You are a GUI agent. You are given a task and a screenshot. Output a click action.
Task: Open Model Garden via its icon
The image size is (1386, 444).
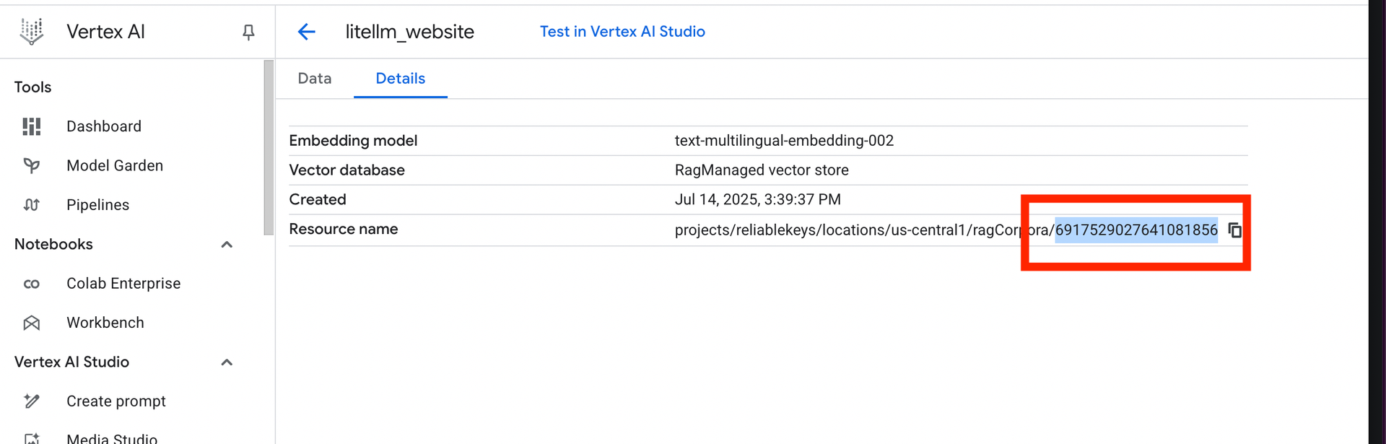point(32,165)
